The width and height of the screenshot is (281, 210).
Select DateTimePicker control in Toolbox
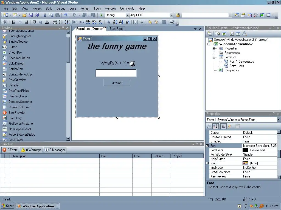pyautogui.click(x=19, y=91)
